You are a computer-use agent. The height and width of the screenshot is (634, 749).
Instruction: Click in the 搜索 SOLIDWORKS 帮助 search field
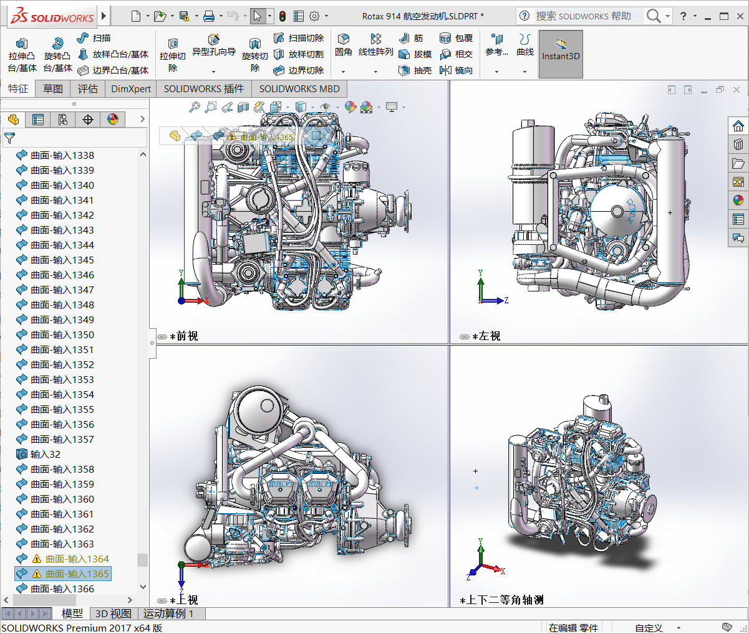pos(583,16)
